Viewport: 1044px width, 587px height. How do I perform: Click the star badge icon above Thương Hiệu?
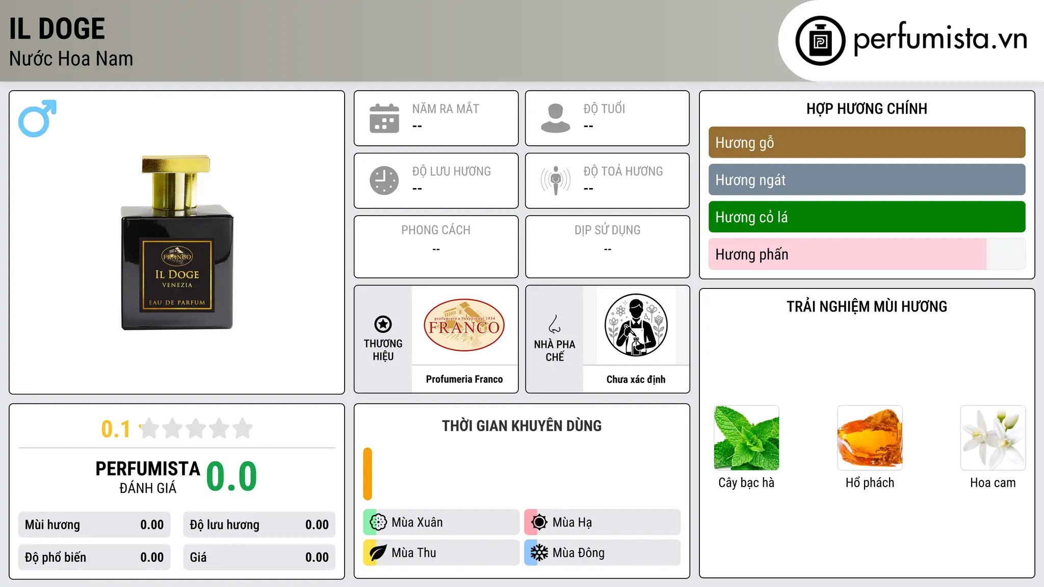[383, 324]
